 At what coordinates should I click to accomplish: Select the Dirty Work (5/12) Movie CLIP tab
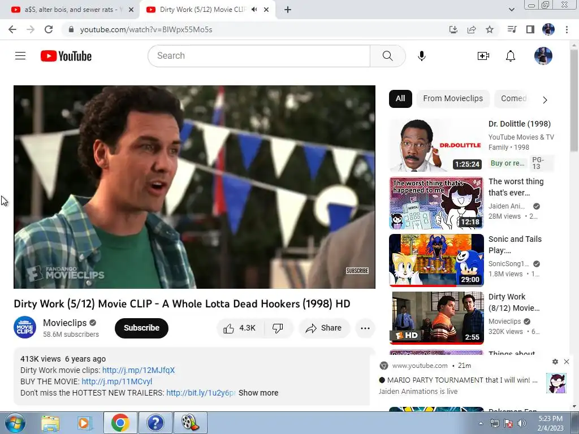(203, 10)
